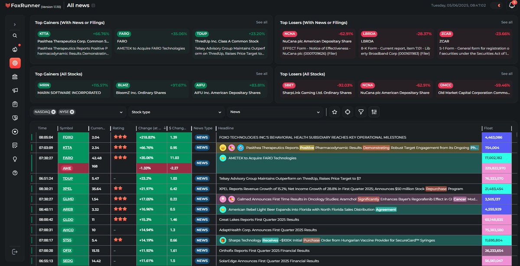The width and height of the screenshot is (520, 266).
Task: Open the flame hot stocks icon
Action: (x=15, y=49)
